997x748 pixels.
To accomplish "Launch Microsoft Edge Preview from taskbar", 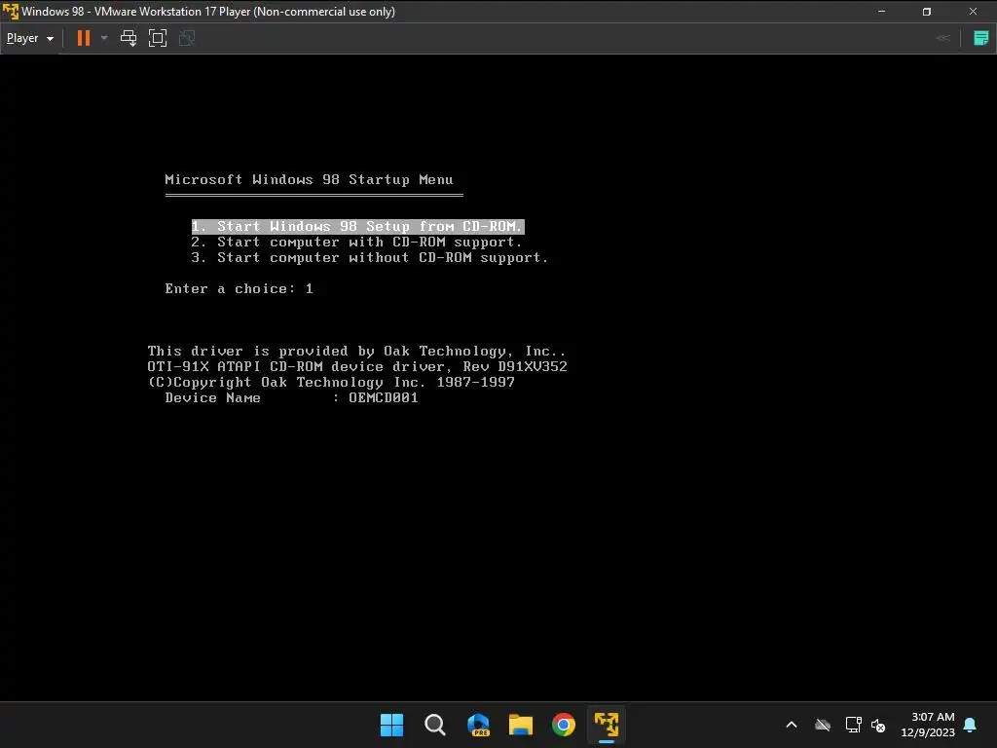I will [478, 725].
